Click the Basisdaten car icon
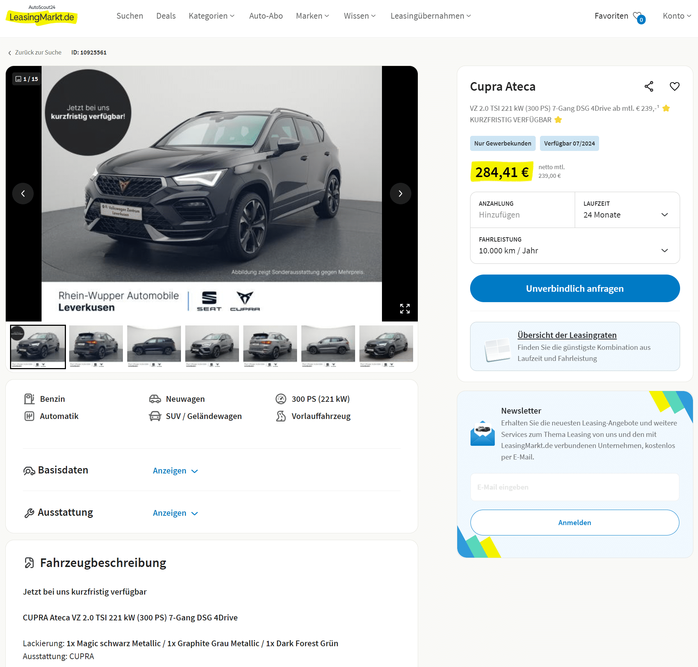 coord(29,471)
